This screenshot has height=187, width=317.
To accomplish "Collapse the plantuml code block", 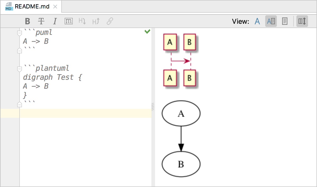I will coord(19,69).
